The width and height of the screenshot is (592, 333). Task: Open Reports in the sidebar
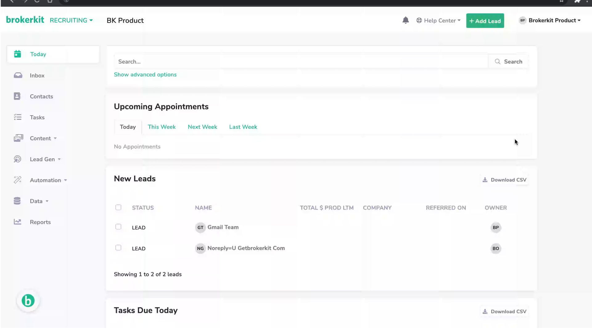click(40, 222)
